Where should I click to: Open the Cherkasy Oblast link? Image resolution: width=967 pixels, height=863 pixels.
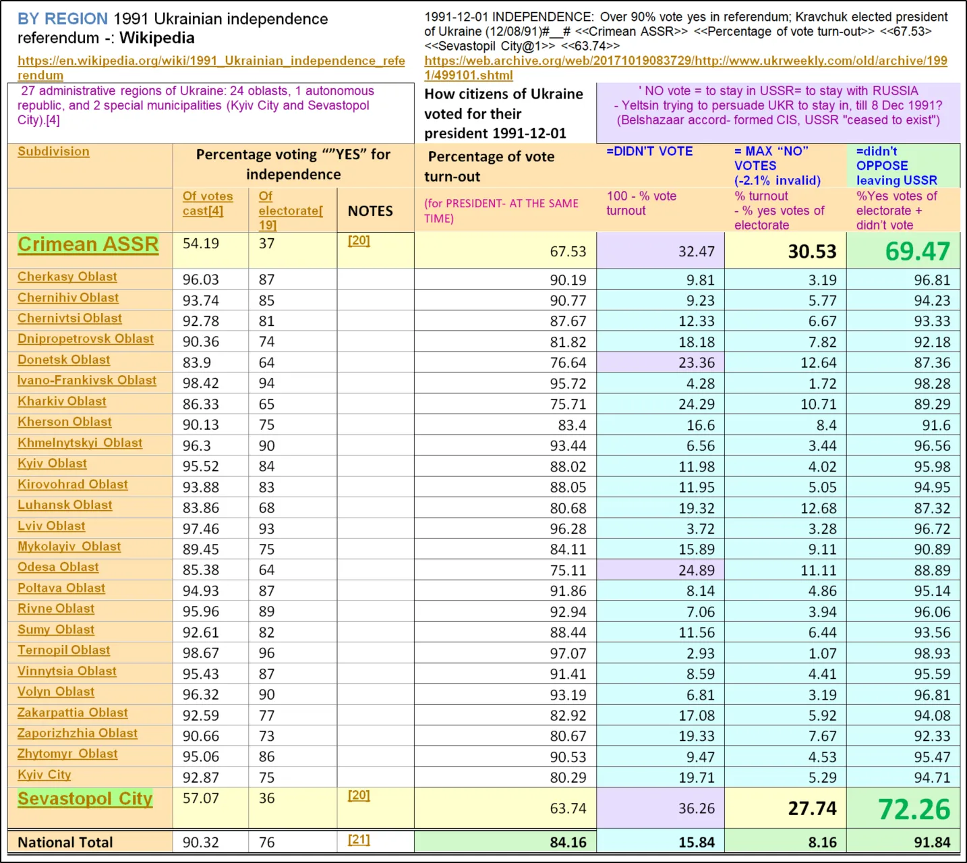pyautogui.click(x=67, y=277)
